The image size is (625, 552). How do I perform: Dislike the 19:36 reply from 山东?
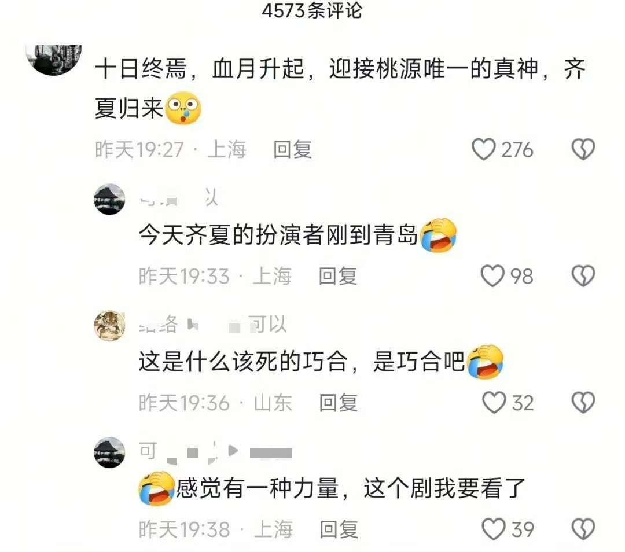tap(583, 403)
